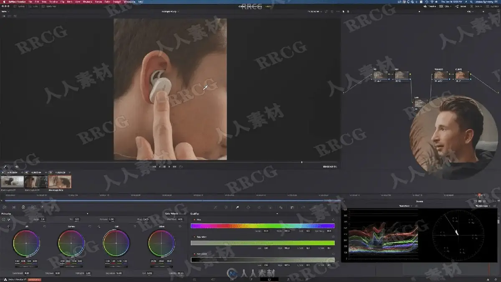The height and width of the screenshot is (282, 501).
Task: Open the Playback menu
Action: click(88, 2)
